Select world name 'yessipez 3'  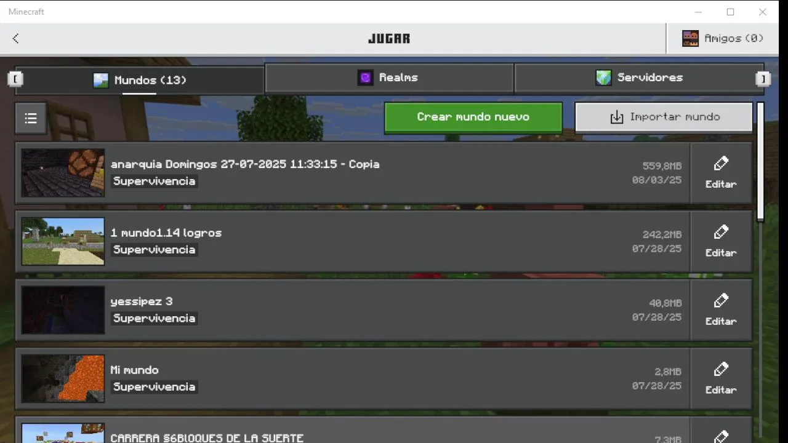(x=142, y=301)
